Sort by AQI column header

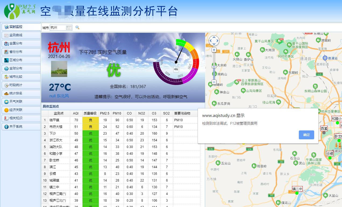pos(76,113)
